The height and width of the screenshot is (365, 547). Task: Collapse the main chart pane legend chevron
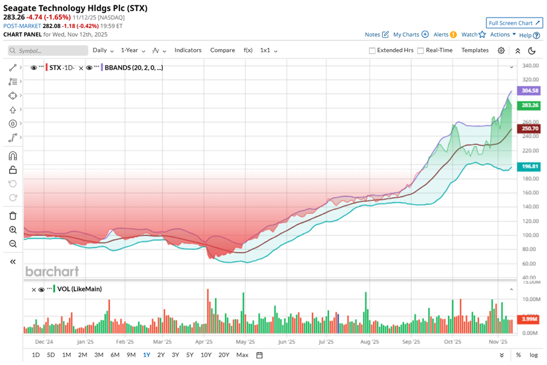coord(511,67)
